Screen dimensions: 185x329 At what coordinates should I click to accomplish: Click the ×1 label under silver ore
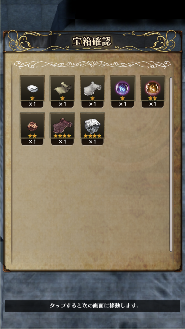92,142
